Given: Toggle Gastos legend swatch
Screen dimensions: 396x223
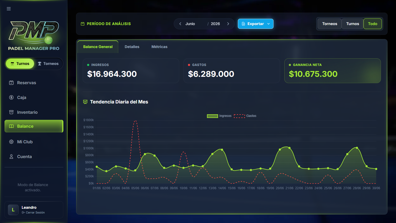Looking at the screenshot, I should (x=239, y=116).
